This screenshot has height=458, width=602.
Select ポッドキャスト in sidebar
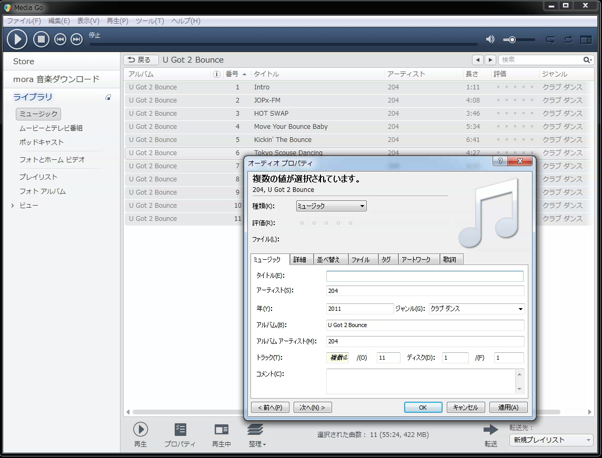click(42, 143)
